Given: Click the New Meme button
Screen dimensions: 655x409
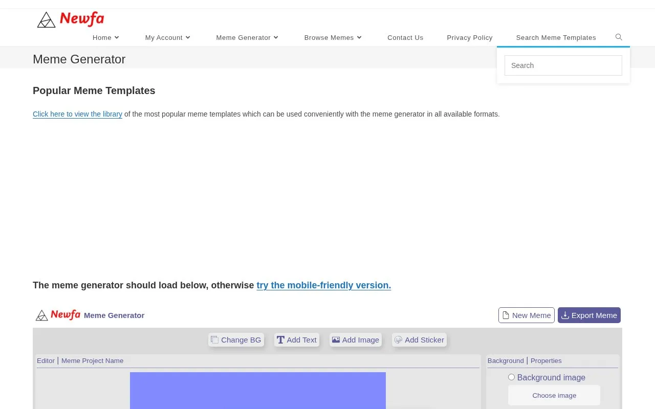Looking at the screenshot, I should (x=527, y=315).
